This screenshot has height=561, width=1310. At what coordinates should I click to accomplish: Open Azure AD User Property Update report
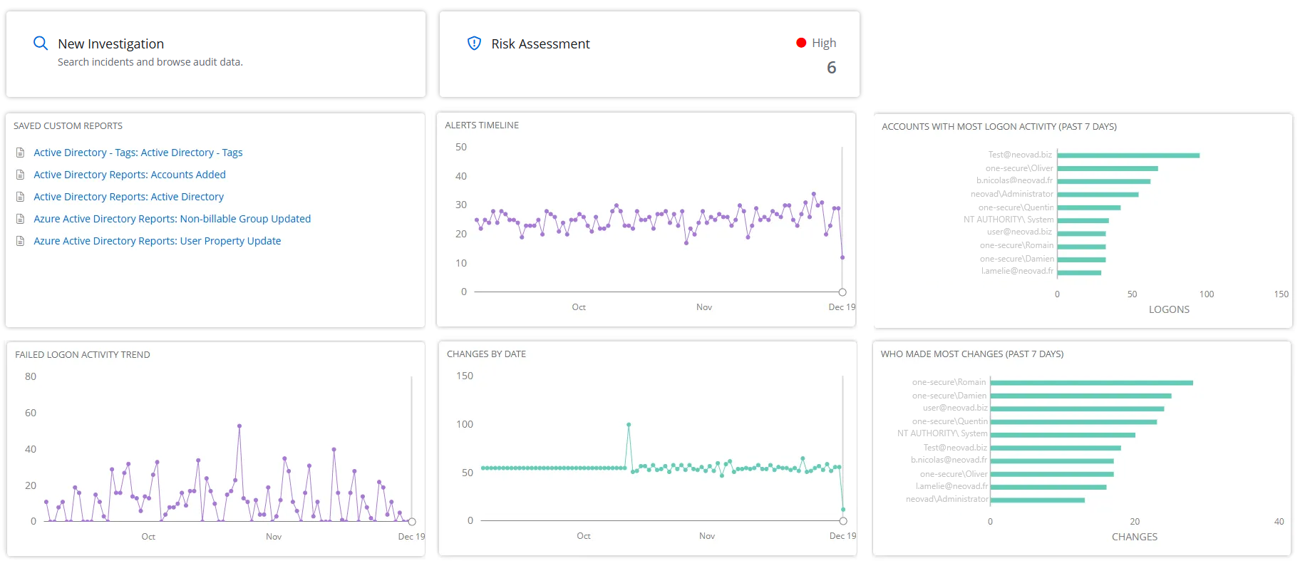coord(157,241)
